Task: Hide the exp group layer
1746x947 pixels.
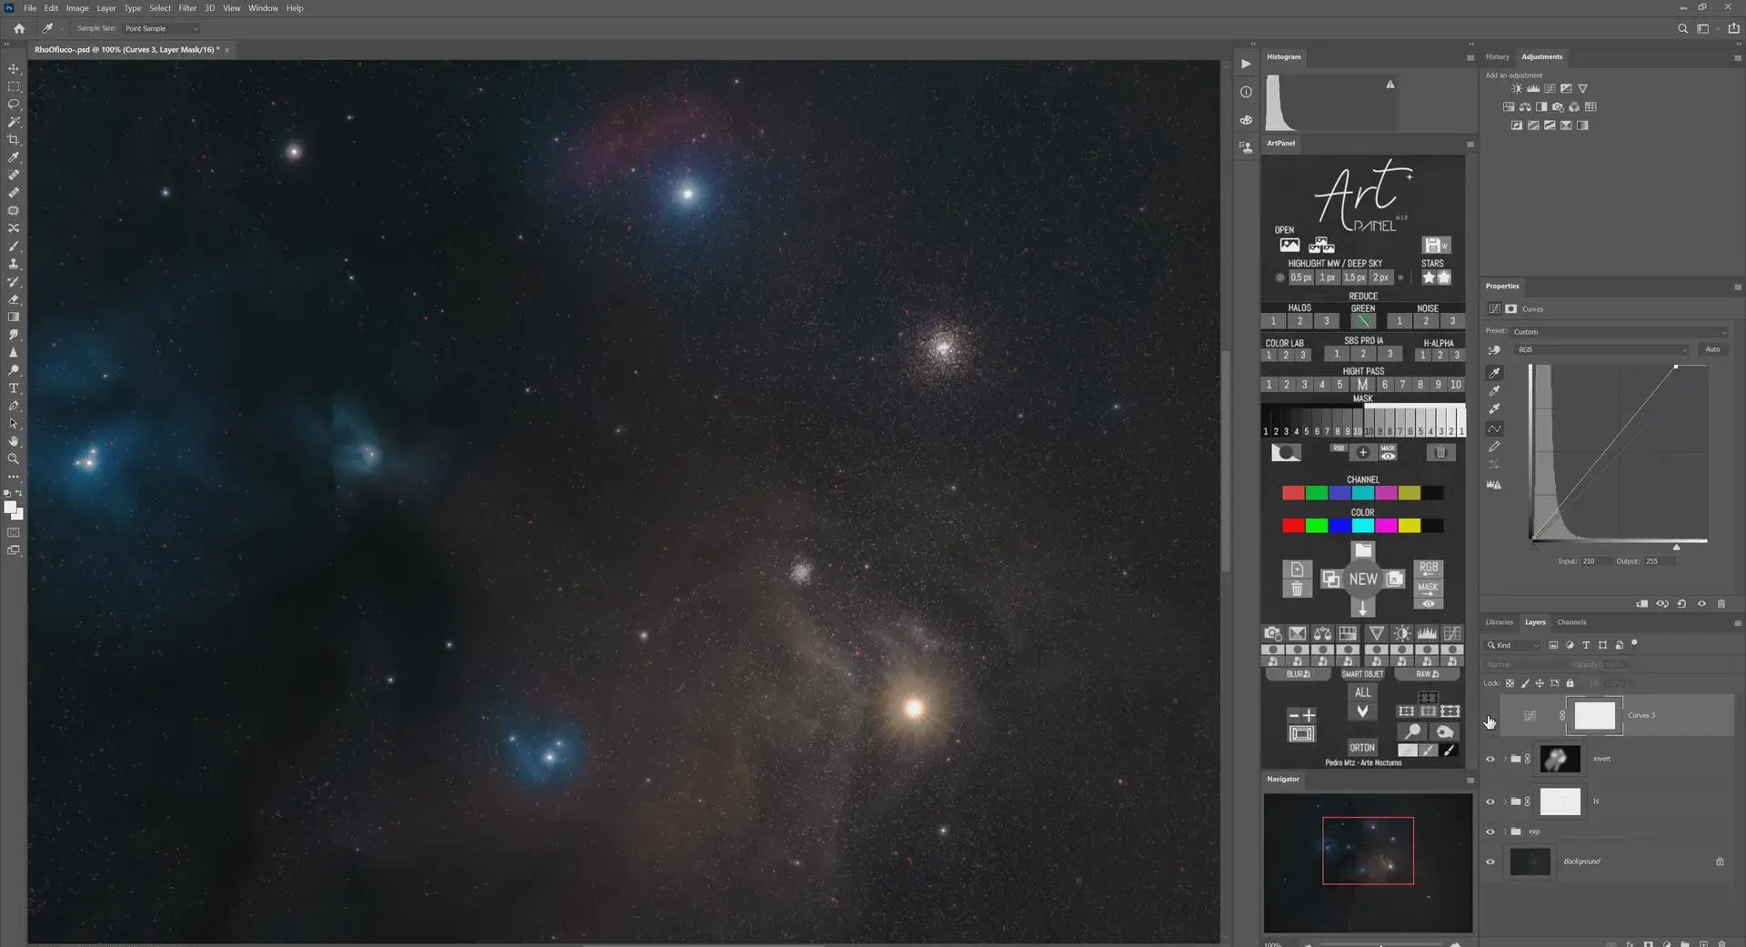Action: click(x=1490, y=832)
